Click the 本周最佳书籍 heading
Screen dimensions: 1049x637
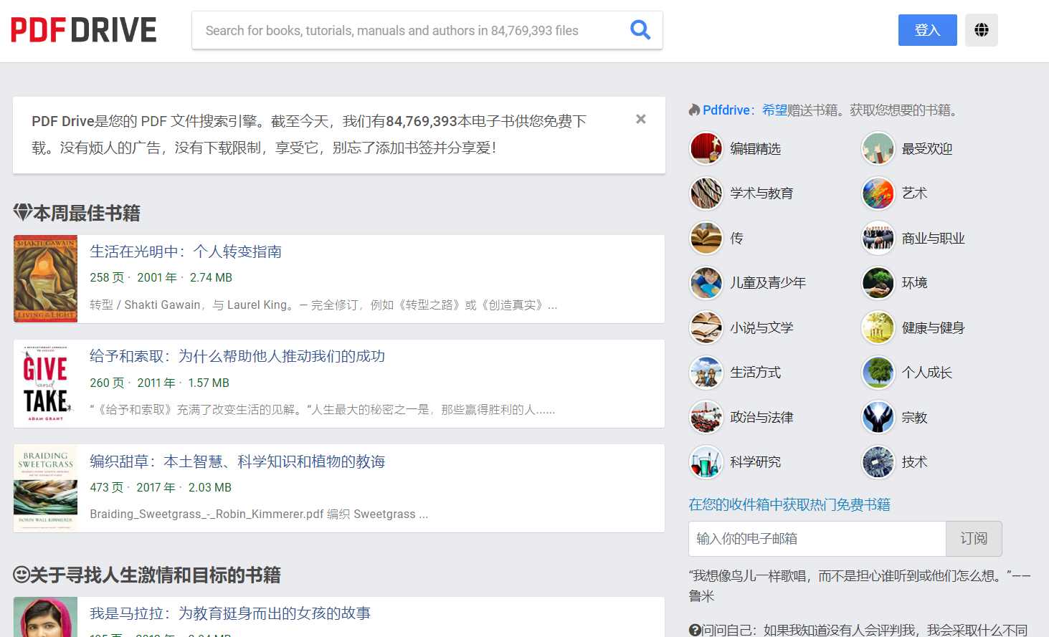(77, 213)
